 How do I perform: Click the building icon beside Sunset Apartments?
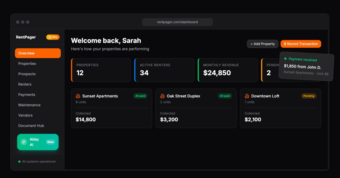click(78, 96)
